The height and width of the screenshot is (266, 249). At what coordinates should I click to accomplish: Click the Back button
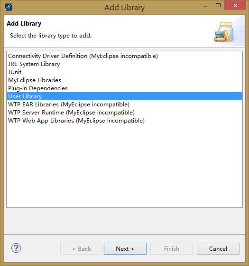tap(82, 249)
